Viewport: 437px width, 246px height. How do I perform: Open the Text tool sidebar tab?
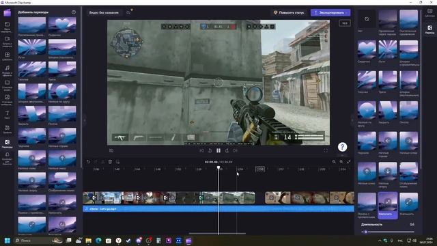[7, 114]
